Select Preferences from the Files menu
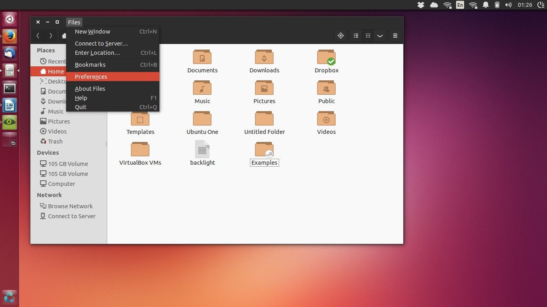This screenshot has width=547, height=307. tap(91, 77)
